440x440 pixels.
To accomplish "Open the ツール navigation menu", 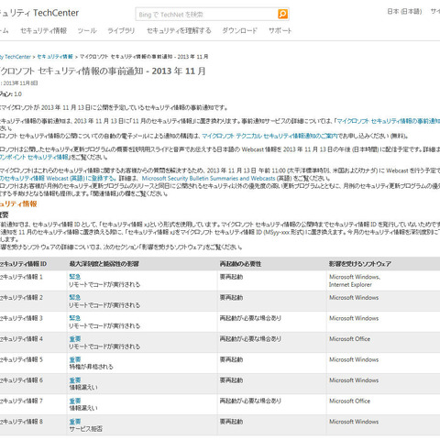I will [x=87, y=30].
